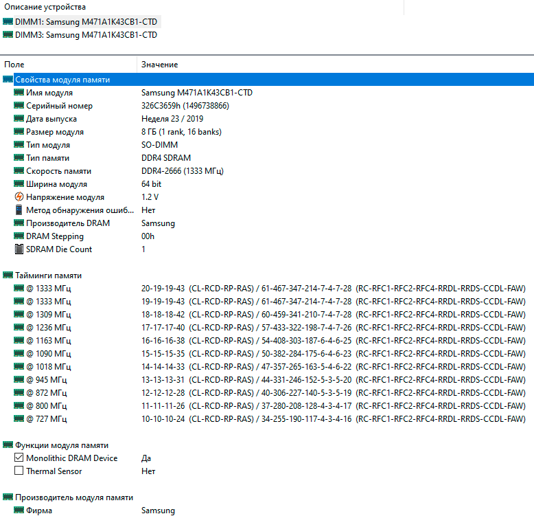Viewport: 534px width, 516px height.
Task: Select the 'Имя модуля' field label
Action: 49,93
